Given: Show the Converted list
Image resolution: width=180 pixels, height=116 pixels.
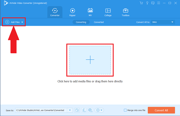Looking at the screenshot, I should tap(99, 22).
